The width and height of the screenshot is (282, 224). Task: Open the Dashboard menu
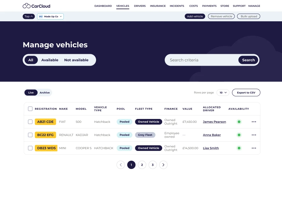pyautogui.click(x=103, y=6)
